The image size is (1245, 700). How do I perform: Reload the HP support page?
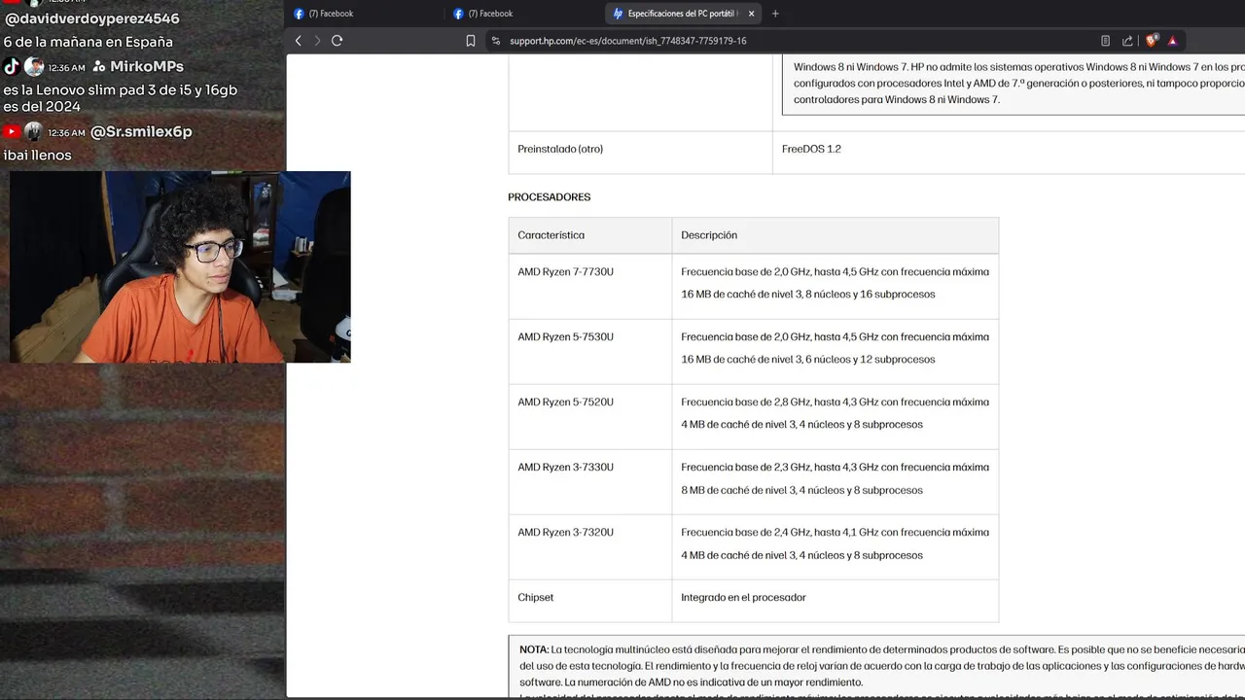(337, 41)
